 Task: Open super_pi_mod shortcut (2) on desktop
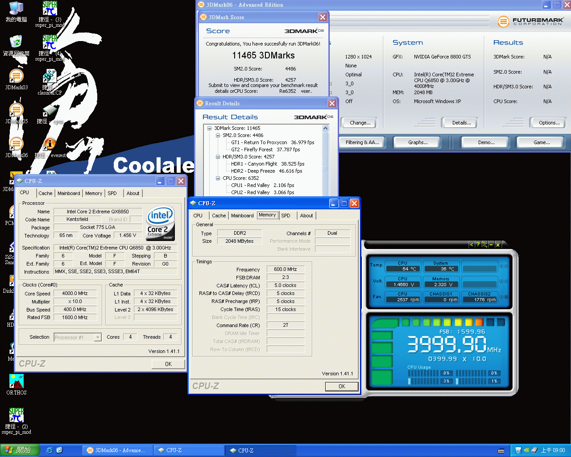pyautogui.click(x=17, y=421)
